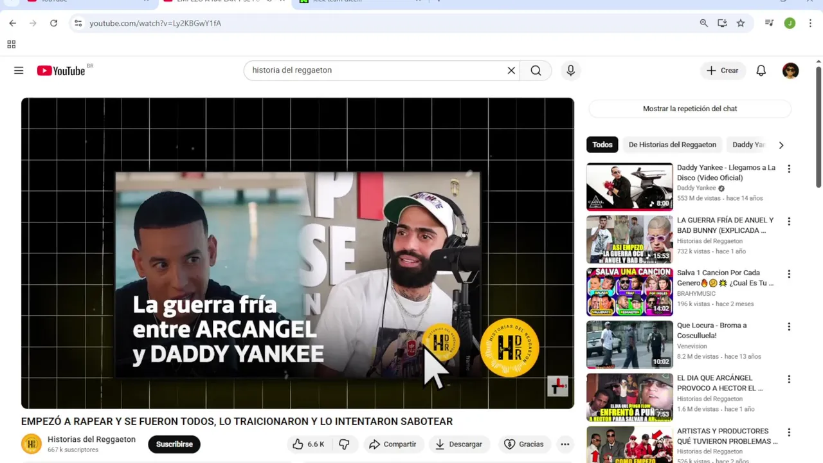Open the site information icon in address bar
This screenshot has height=463, width=823.
pos(78,23)
